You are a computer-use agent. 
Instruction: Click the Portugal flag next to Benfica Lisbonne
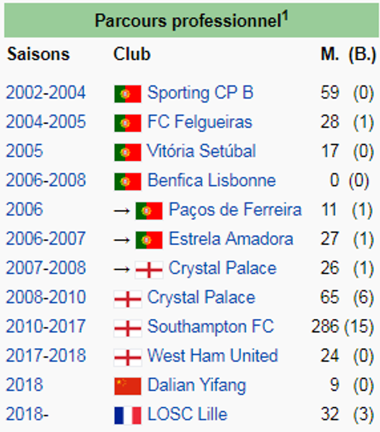coord(128,182)
